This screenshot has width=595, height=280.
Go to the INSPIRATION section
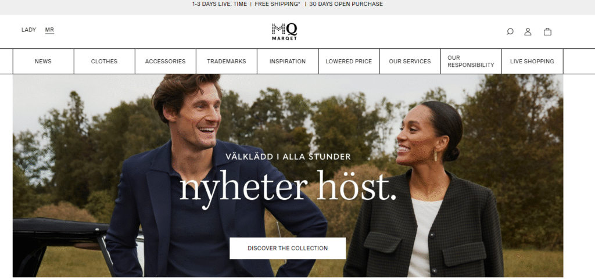tap(288, 62)
